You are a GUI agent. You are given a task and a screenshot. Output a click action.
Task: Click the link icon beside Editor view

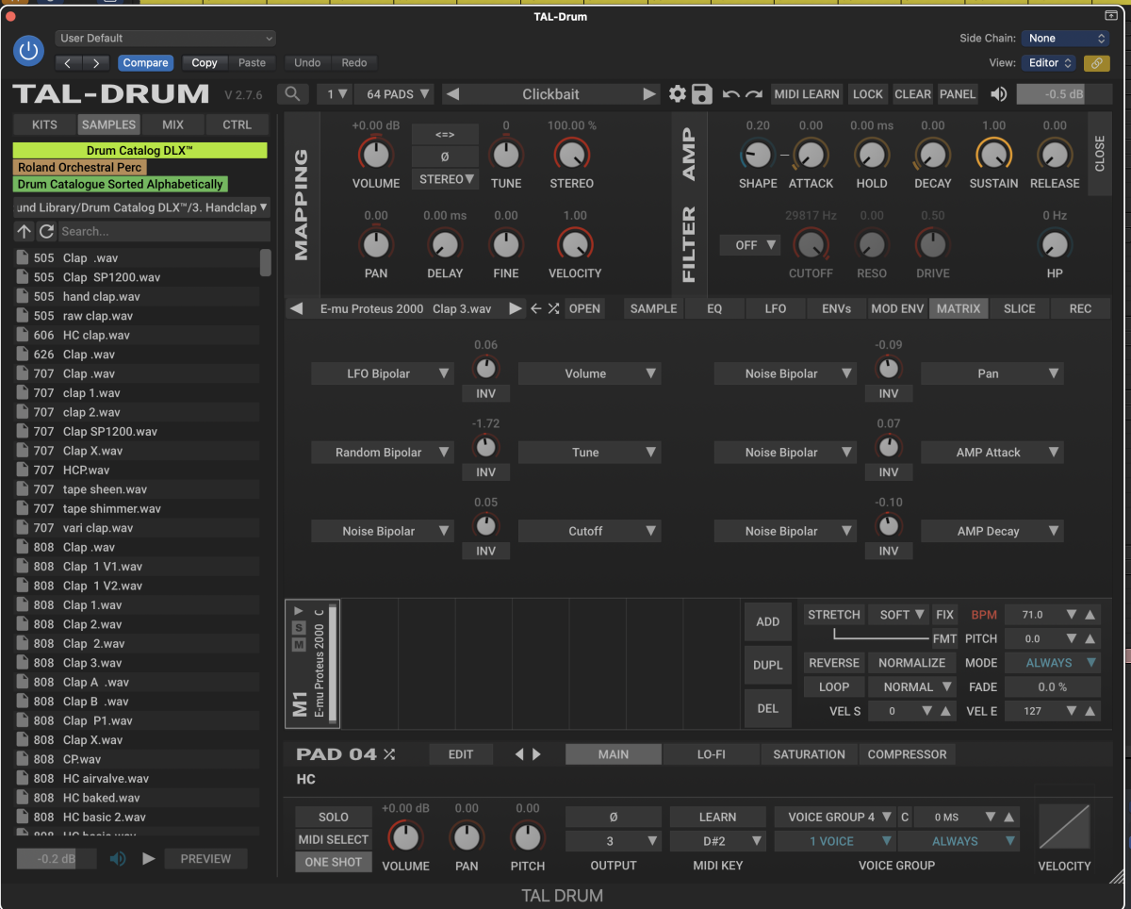click(1096, 63)
